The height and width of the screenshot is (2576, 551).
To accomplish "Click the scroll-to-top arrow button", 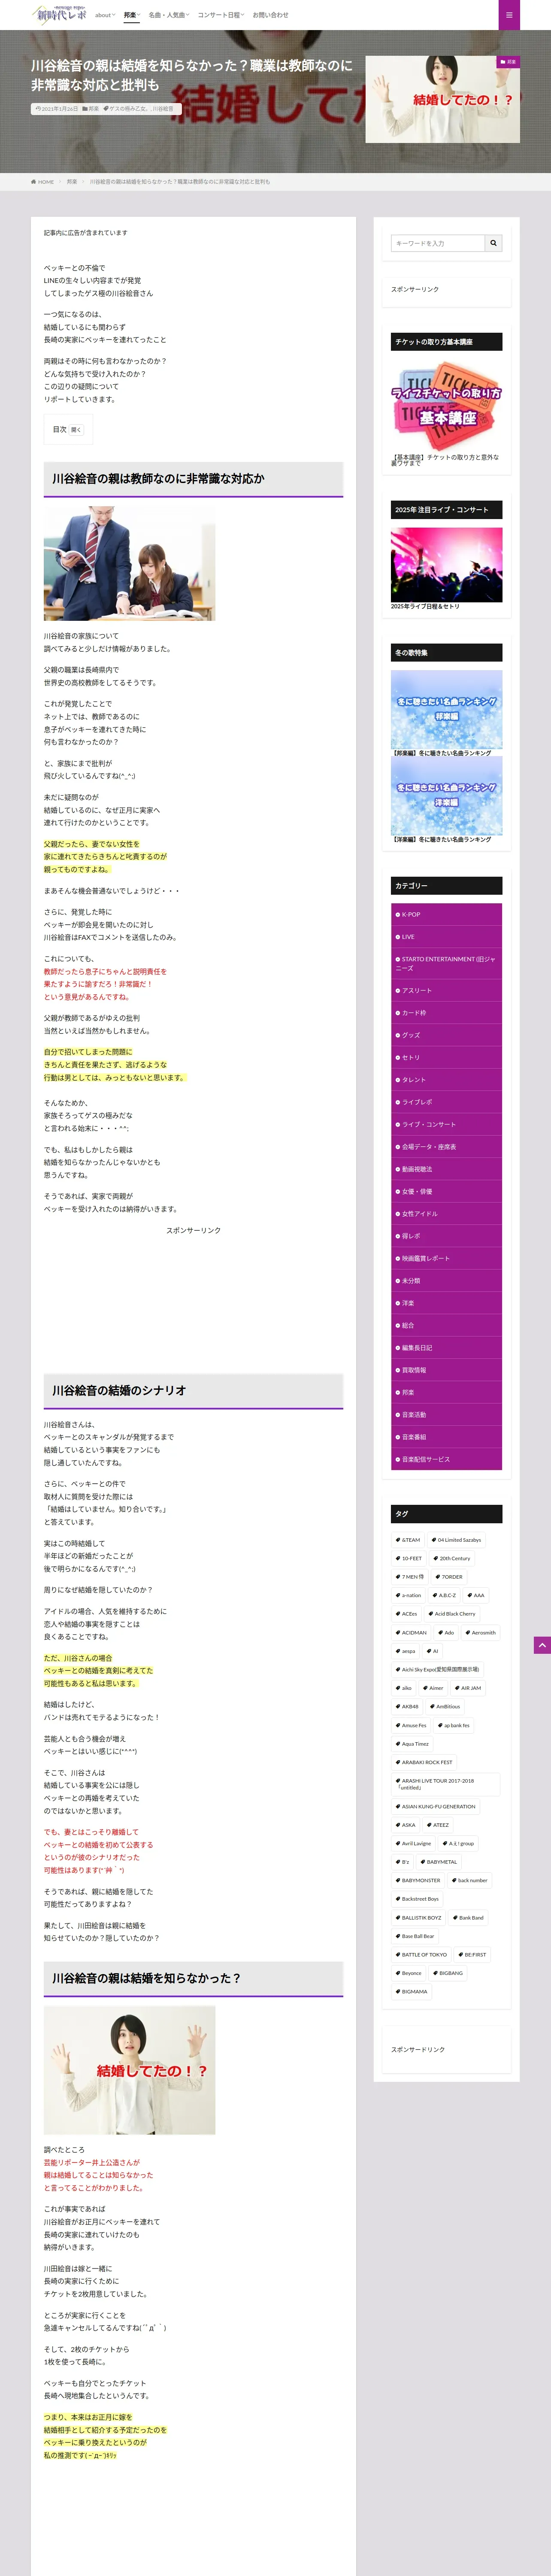I will click(x=542, y=1645).
